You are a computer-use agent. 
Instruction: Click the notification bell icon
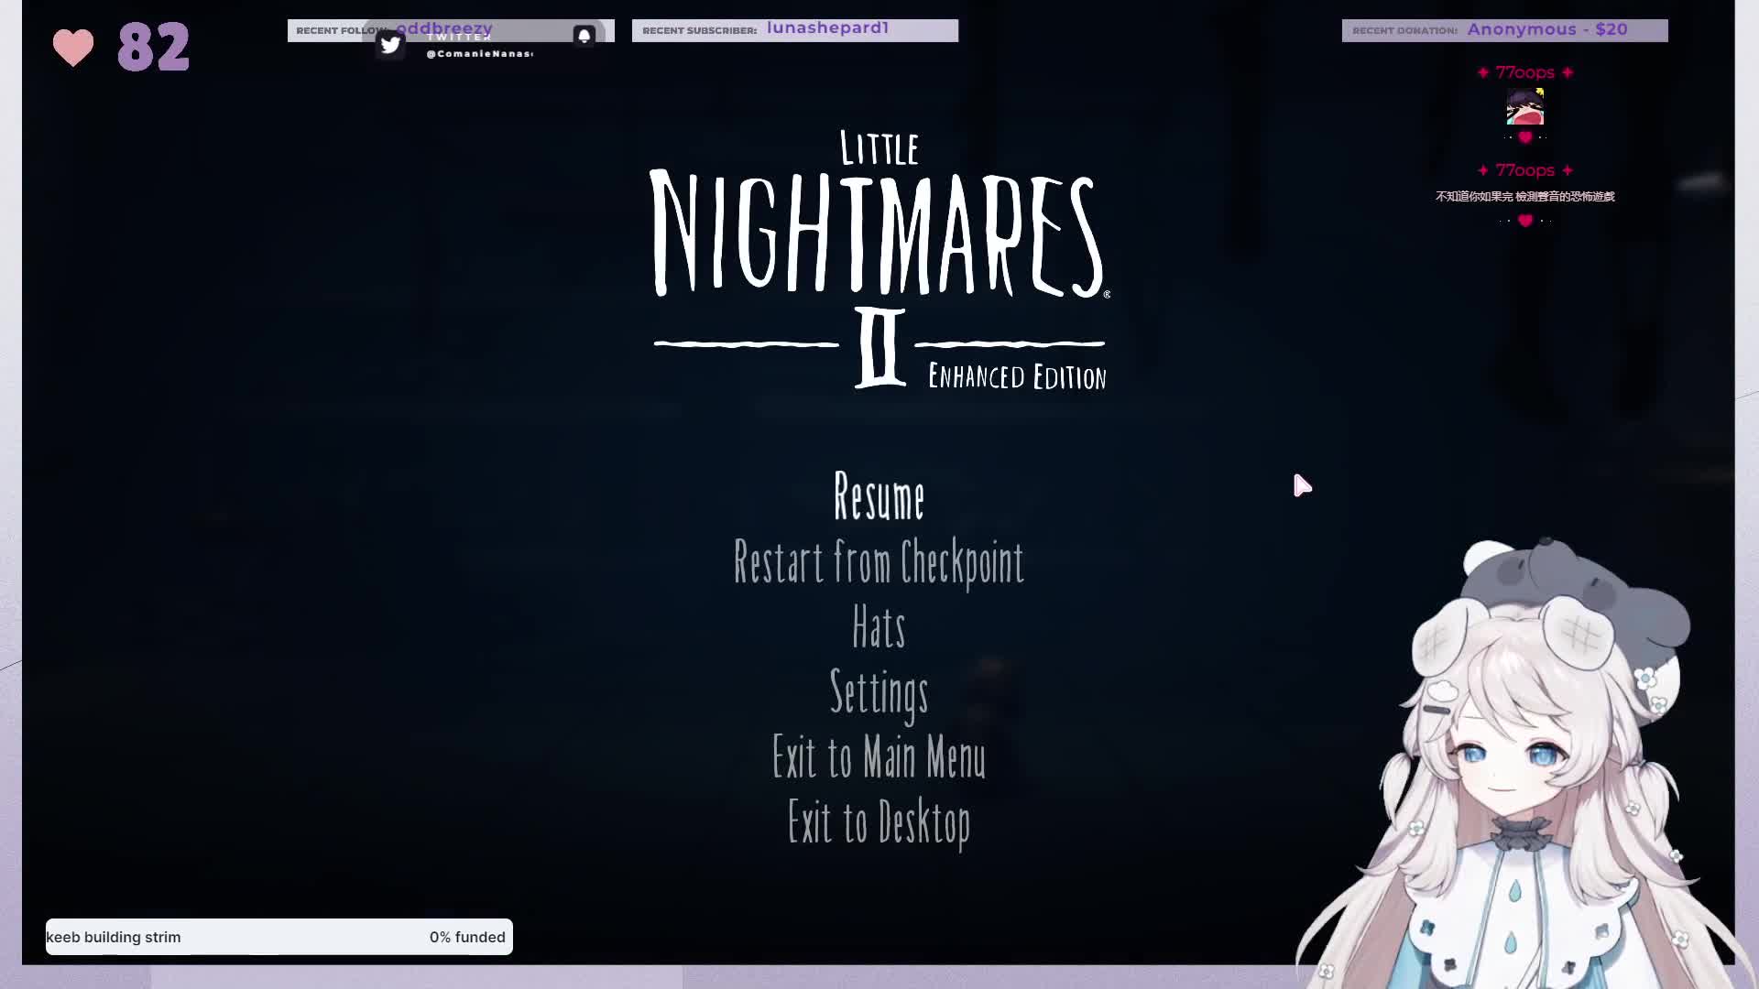(585, 36)
